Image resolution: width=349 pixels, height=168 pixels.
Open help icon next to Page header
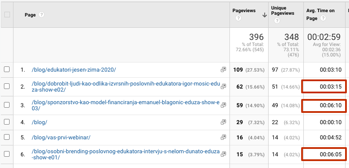[41, 15]
